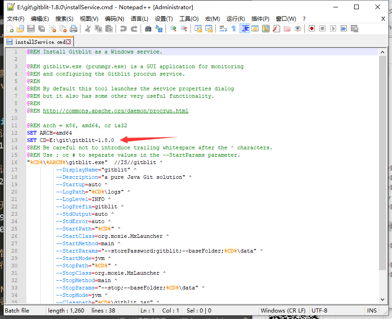392x319 pixels.
Task: Undo the last edit using the Undo arrow
Action: pyautogui.click(x=123, y=29)
